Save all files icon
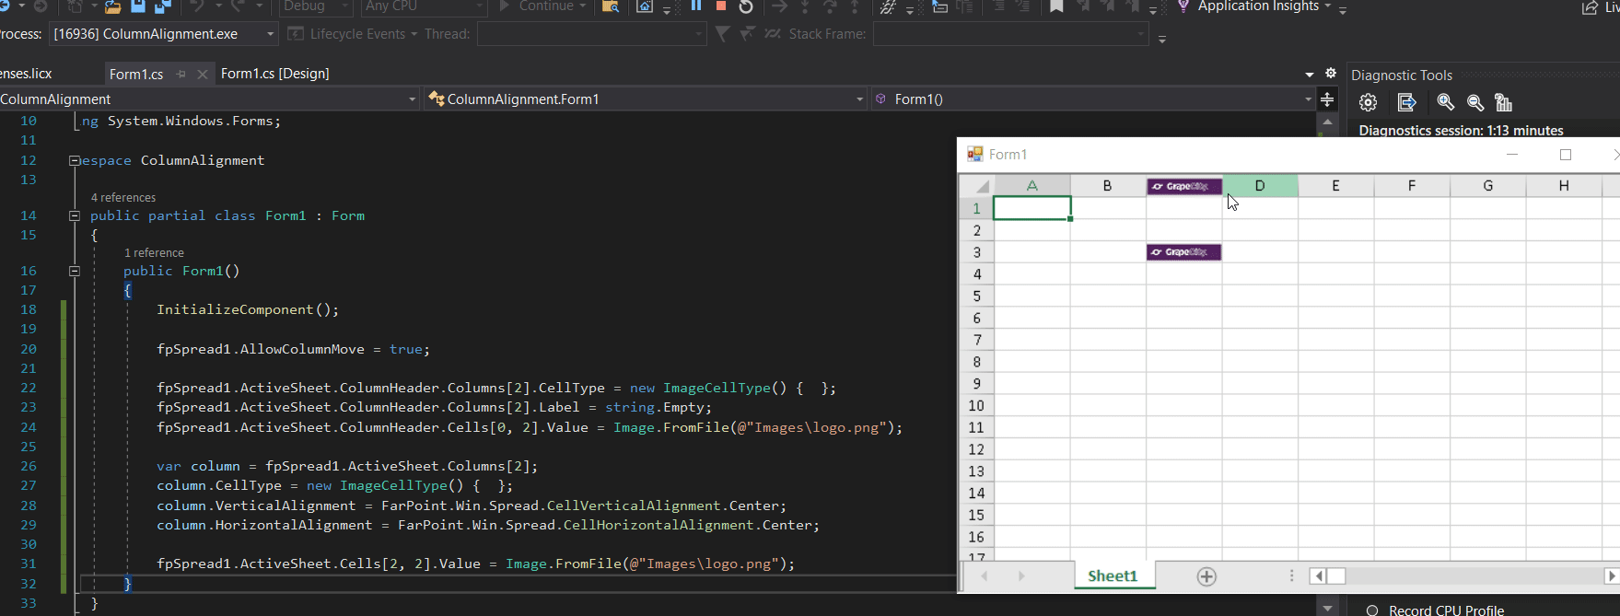 coord(163,6)
